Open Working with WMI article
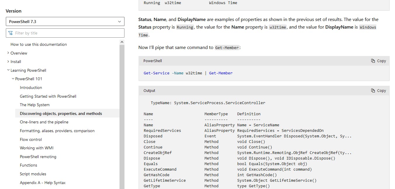 tap(37, 148)
